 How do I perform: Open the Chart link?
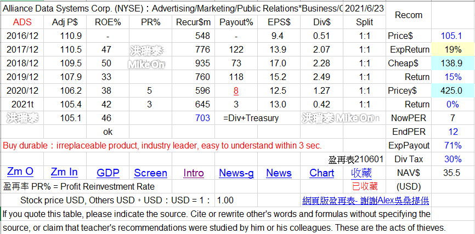coord(321,173)
